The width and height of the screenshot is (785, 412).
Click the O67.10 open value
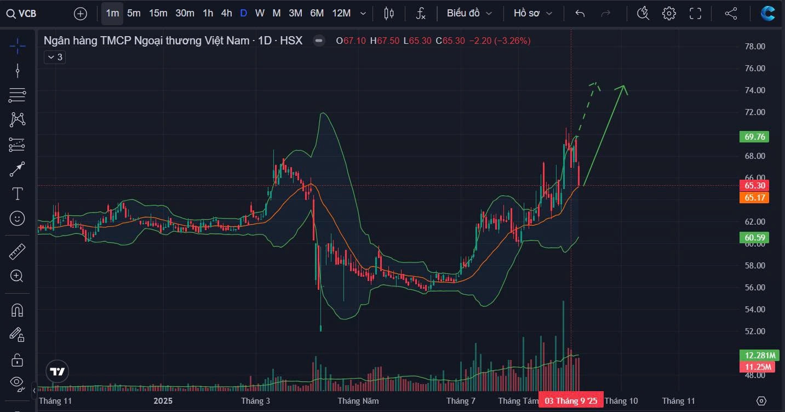point(351,41)
